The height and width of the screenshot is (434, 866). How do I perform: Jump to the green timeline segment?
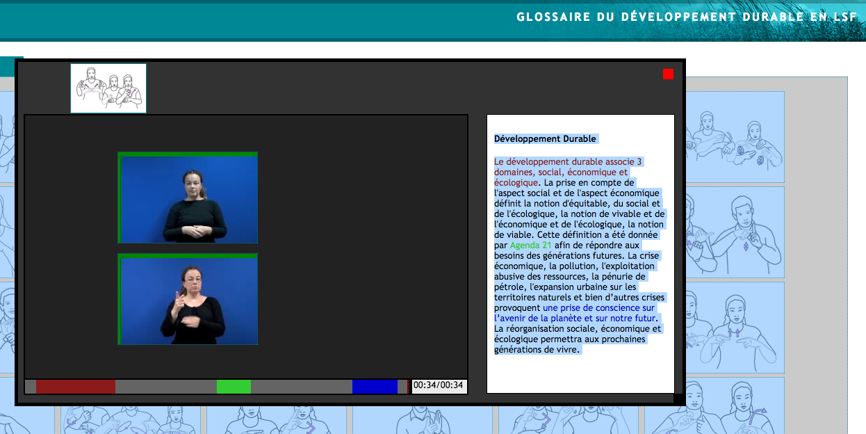pos(234,387)
